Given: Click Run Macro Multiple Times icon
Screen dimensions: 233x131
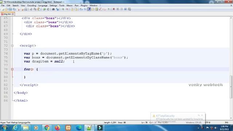Looking at the screenshot, I should [x=126, y=9].
